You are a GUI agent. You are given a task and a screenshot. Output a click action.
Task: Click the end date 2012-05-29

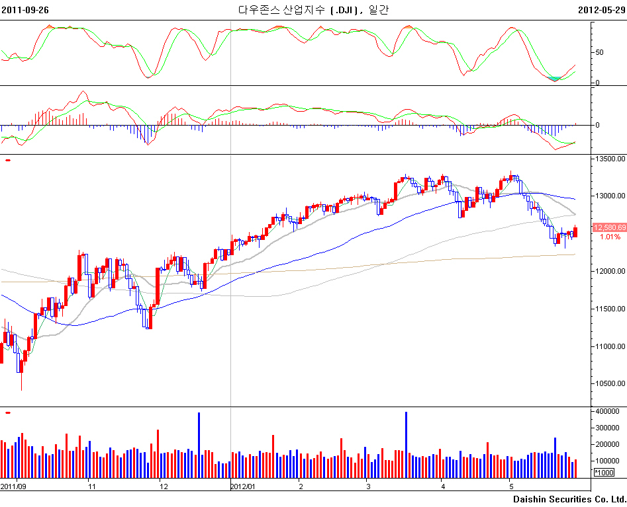[601, 10]
